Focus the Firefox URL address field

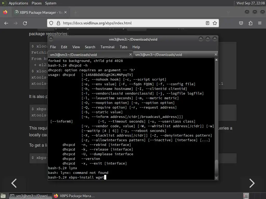[133, 23]
